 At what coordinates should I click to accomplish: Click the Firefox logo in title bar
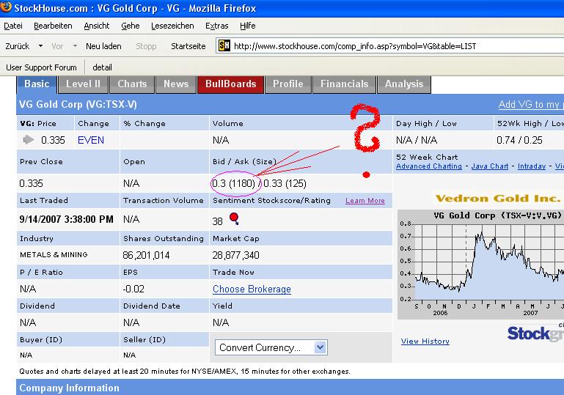point(7,7)
